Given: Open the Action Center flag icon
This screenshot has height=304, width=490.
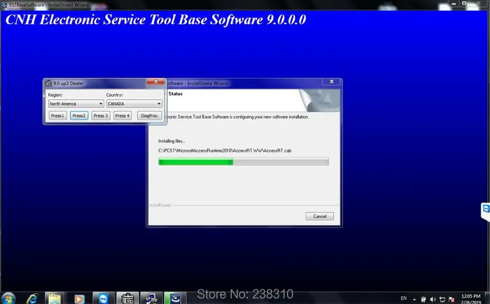Looking at the screenshot, I should [x=452, y=299].
